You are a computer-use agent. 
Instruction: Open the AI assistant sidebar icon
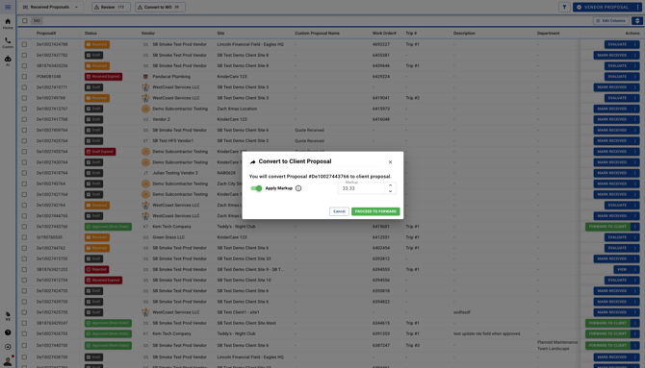(x=8, y=61)
